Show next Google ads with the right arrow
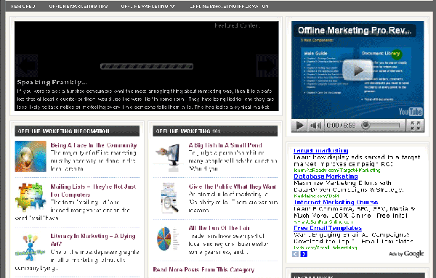Viewport: 436px width, 278px height. click(304, 254)
